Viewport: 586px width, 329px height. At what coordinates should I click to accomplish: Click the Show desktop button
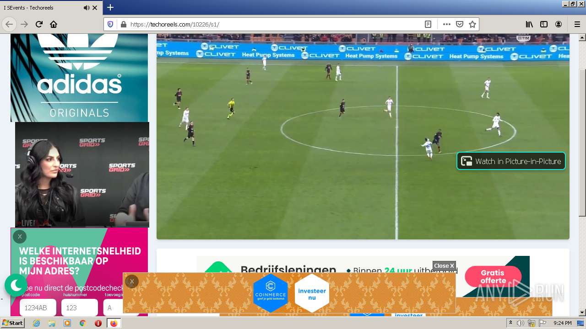coord(581,323)
